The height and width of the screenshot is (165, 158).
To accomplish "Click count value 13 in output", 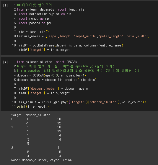I will tap(59, 131).
